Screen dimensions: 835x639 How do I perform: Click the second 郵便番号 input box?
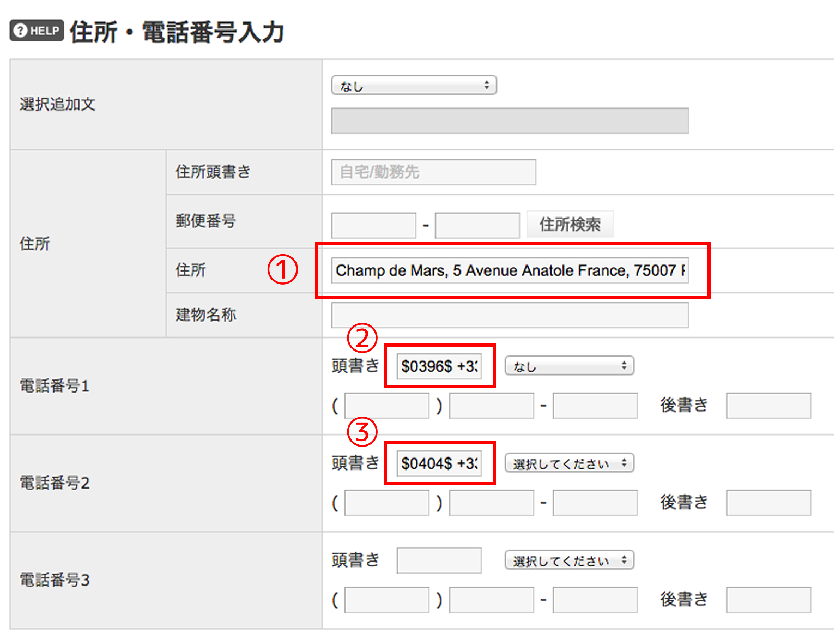click(477, 225)
